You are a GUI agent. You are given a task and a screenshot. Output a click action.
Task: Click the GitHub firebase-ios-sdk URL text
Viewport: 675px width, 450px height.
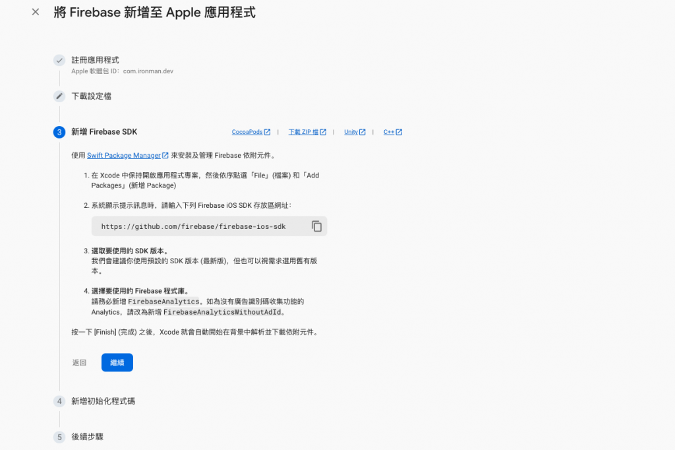point(193,226)
